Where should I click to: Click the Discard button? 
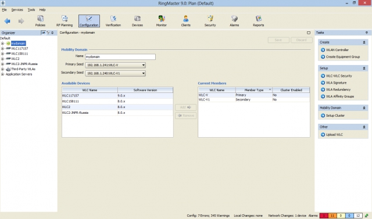tap(301, 40)
